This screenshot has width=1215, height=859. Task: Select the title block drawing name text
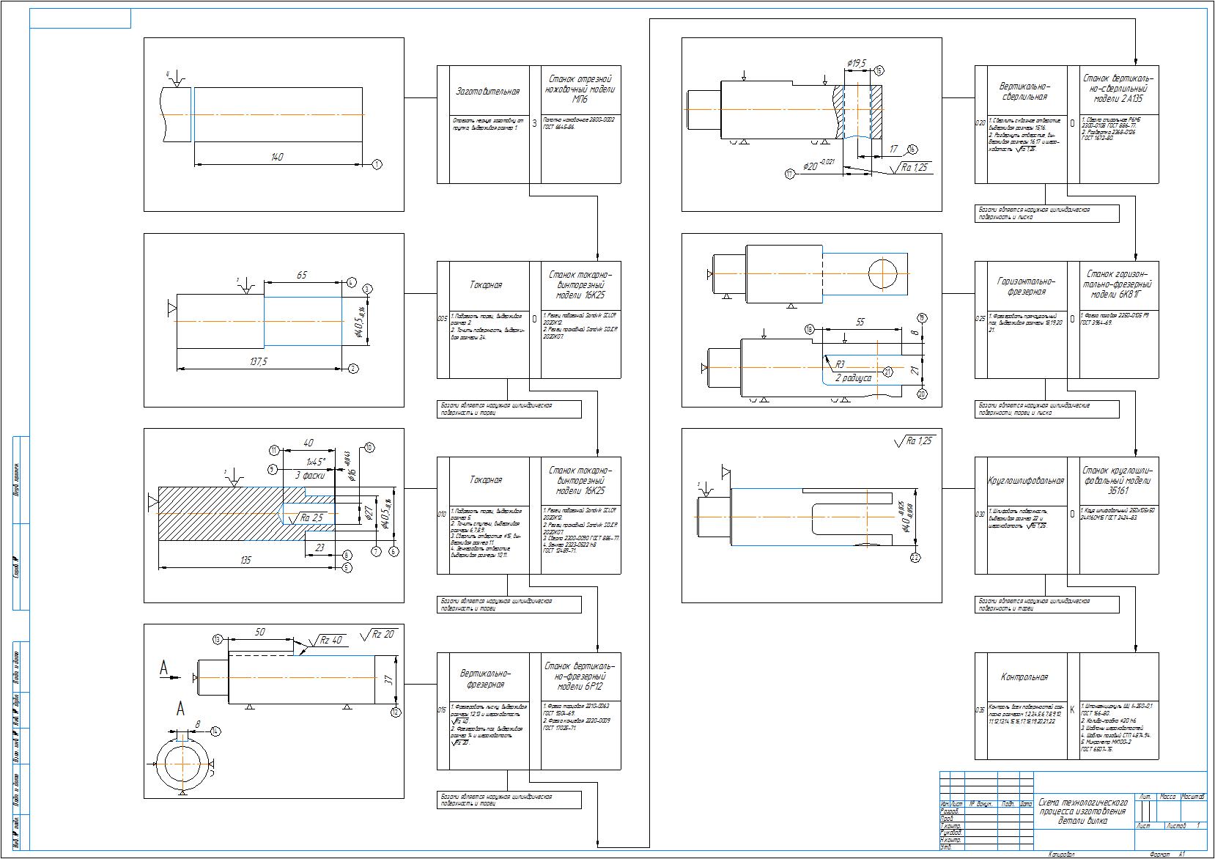pos(1082,812)
